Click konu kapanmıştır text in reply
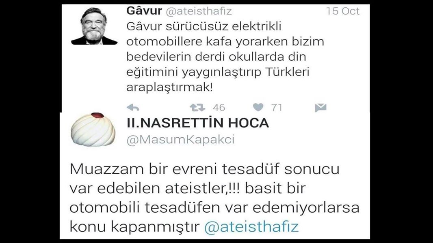The height and width of the screenshot is (243, 433). 134,227
